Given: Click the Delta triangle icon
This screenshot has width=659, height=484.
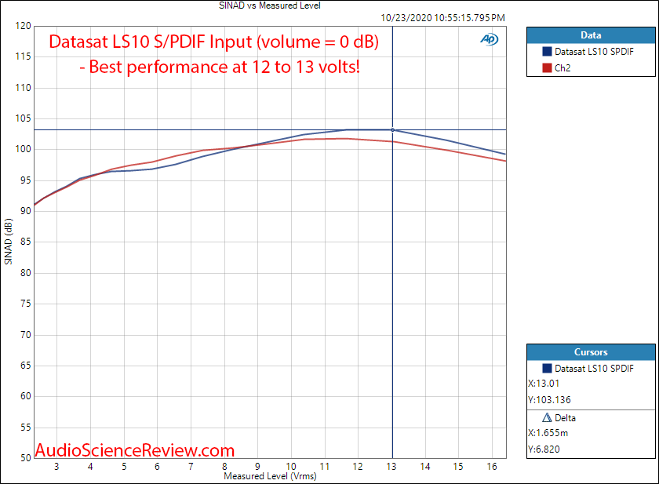Looking at the screenshot, I should coord(547,417).
